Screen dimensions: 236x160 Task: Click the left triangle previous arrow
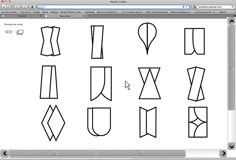tap(6, 32)
